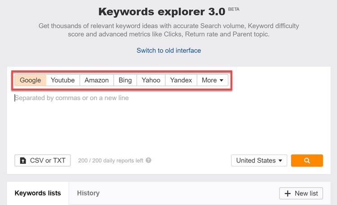
Task: Create a new list with New list button
Action: [x=301, y=193]
